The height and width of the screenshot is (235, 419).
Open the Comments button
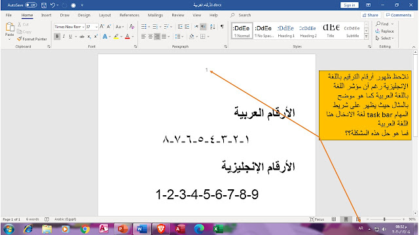[x=399, y=15]
